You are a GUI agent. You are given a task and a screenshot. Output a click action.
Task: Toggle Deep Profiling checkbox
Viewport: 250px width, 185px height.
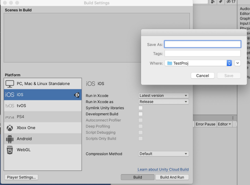click(x=141, y=126)
